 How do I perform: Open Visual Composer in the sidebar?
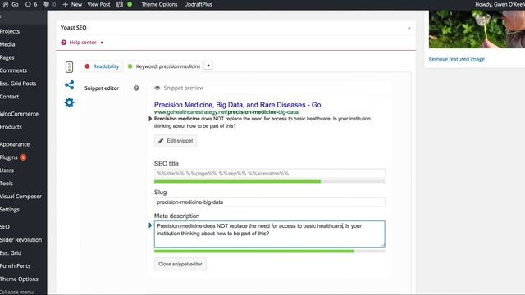pos(21,197)
